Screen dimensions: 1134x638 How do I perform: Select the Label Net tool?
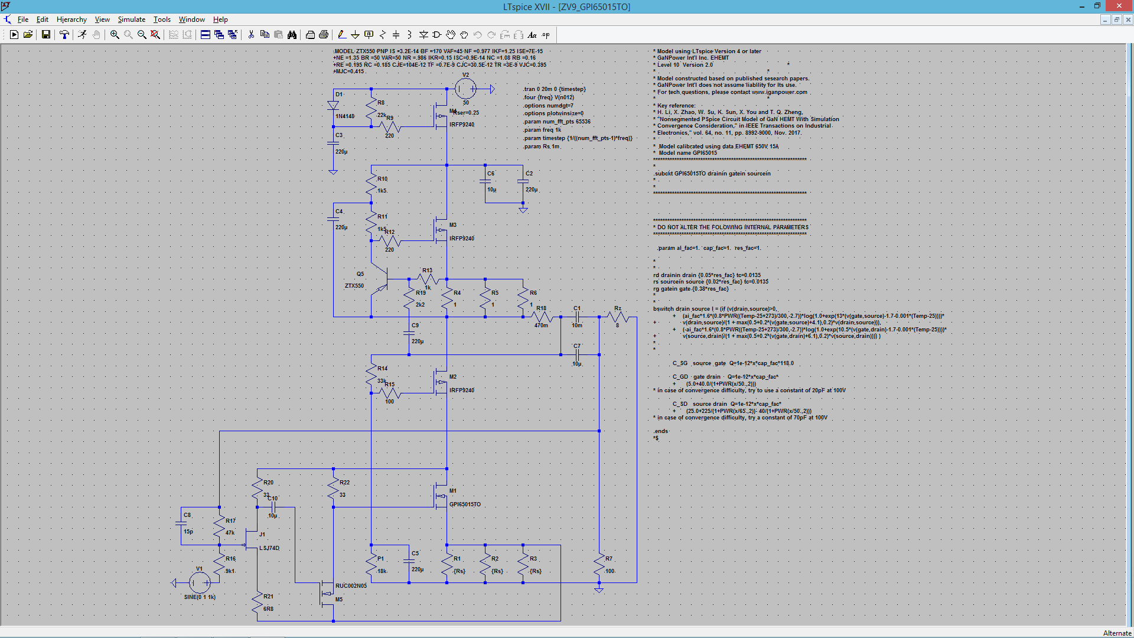369,35
